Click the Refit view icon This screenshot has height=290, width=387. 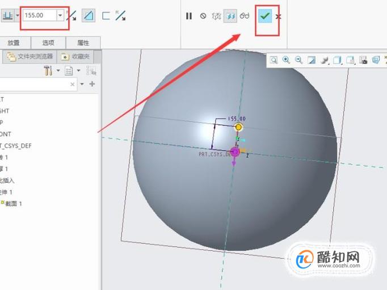point(274,60)
